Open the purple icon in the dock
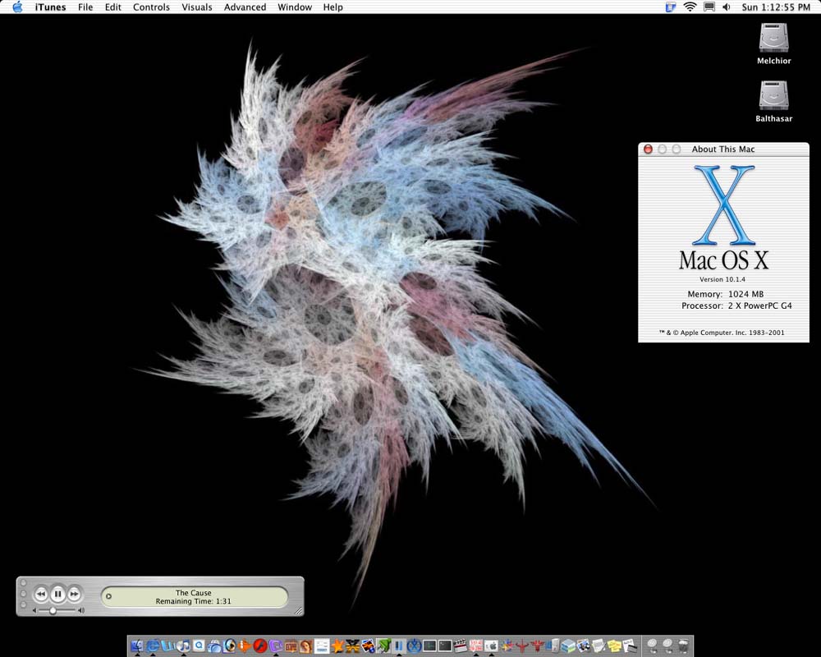Viewport: 821px width, 657px height. pyautogui.click(x=275, y=646)
